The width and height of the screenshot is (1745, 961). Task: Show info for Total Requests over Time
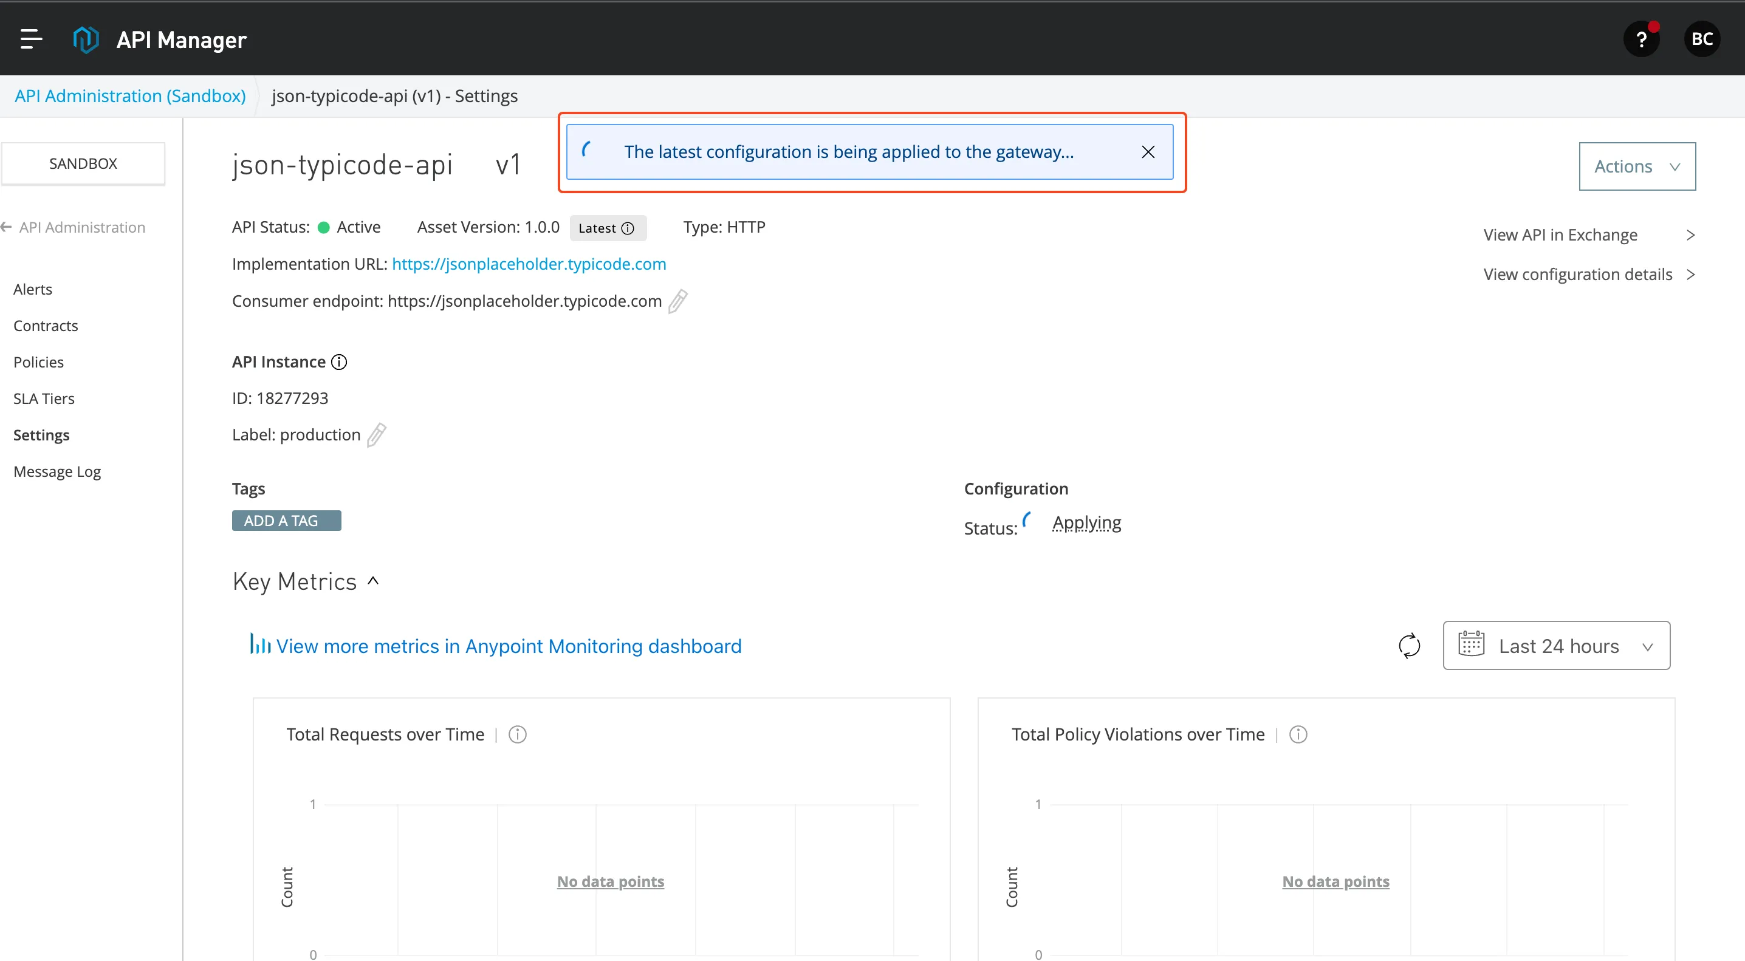pos(518,735)
